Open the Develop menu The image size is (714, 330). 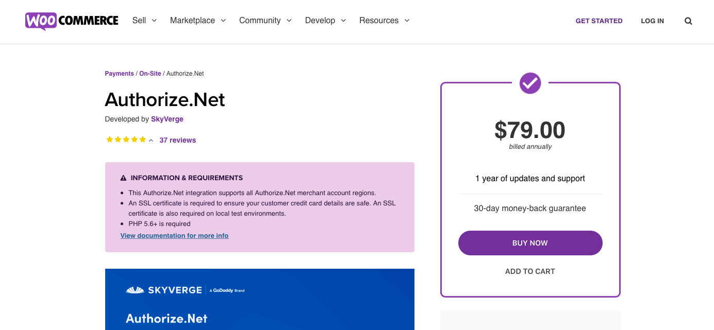(325, 21)
